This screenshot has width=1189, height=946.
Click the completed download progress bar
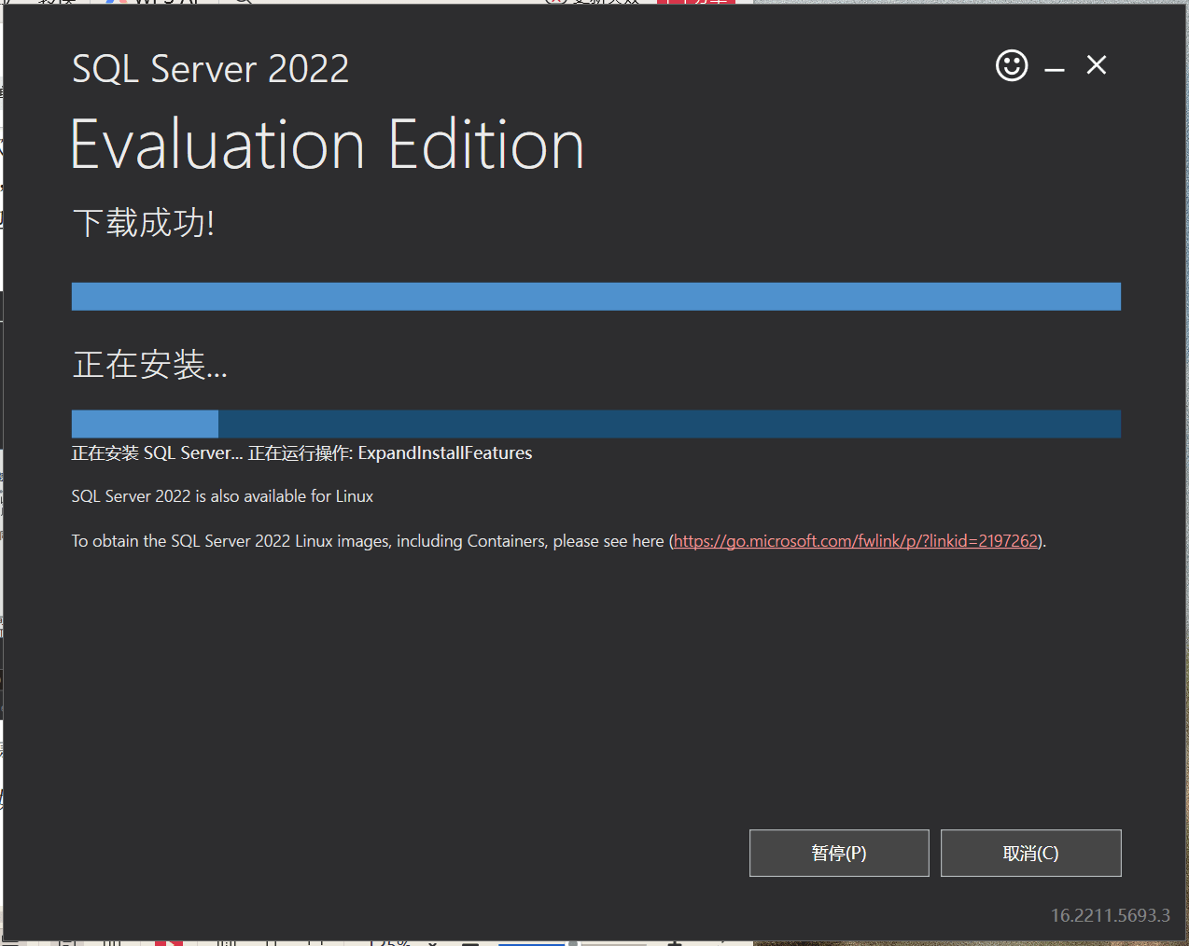(x=596, y=297)
